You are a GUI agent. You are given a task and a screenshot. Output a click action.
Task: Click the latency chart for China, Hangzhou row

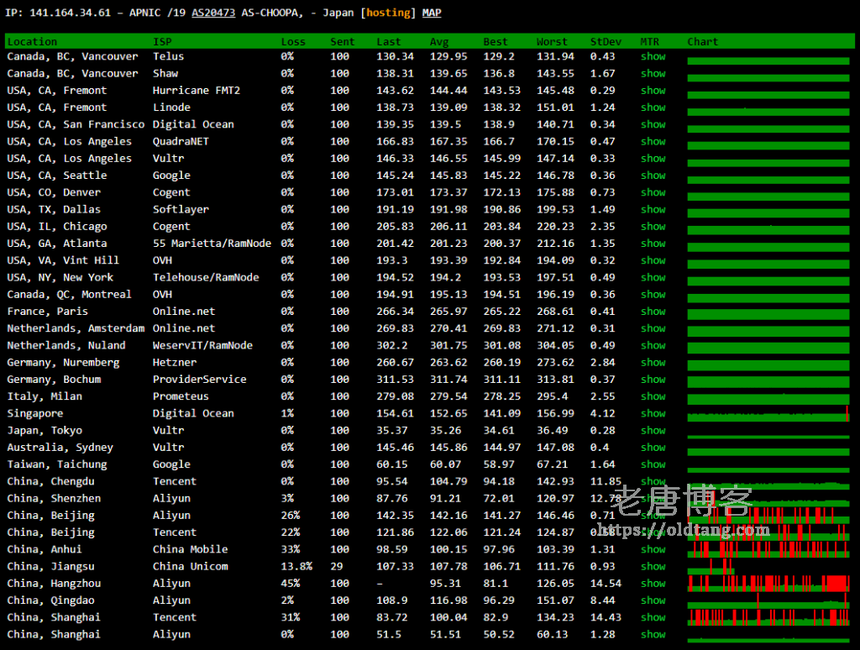768,584
